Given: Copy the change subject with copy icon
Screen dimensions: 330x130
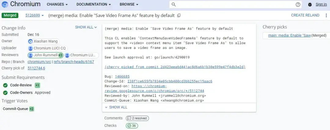Looking at the screenshot, I should pyautogui.click(x=179, y=15).
